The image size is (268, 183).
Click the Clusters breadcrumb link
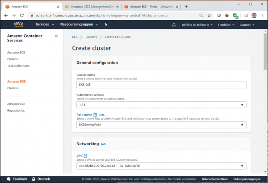tap(91, 37)
